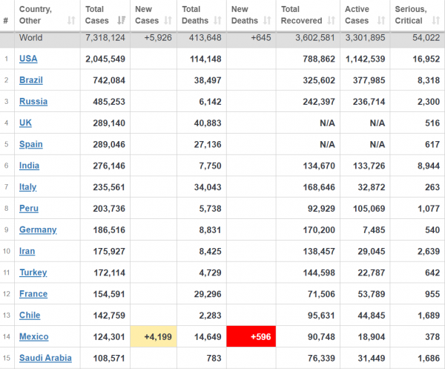
Task: Select Saudi Arabia total deaths 783
Action: 214,358
